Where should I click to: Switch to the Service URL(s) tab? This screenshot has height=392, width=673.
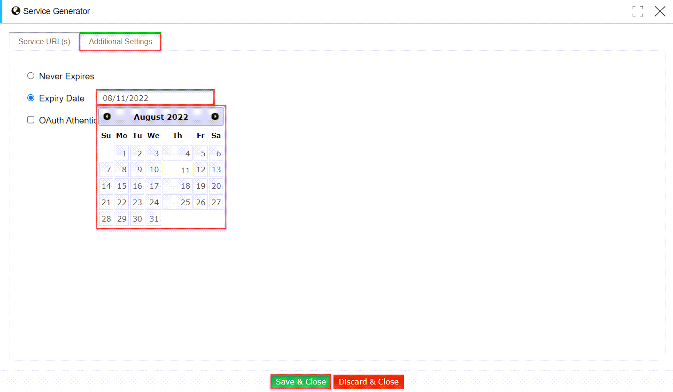[x=44, y=41]
